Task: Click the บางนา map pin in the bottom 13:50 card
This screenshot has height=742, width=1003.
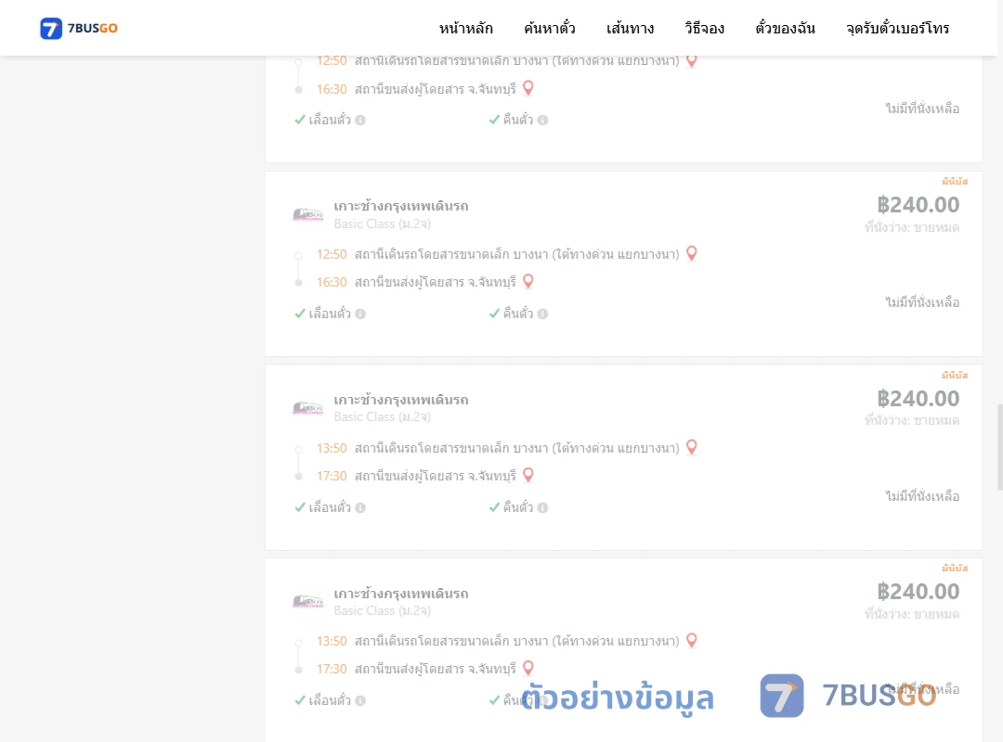Action: click(x=692, y=640)
